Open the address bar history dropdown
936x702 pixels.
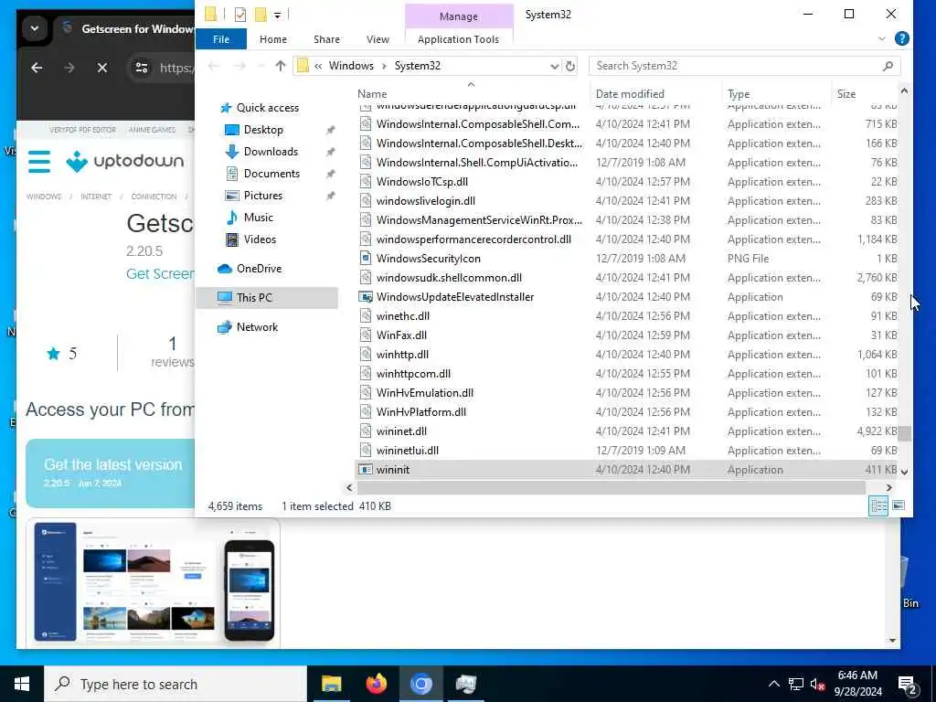pos(554,66)
